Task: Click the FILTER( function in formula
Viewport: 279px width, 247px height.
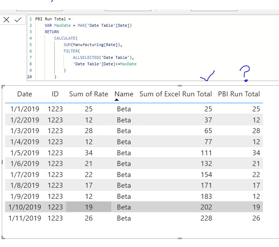Action: [72, 51]
